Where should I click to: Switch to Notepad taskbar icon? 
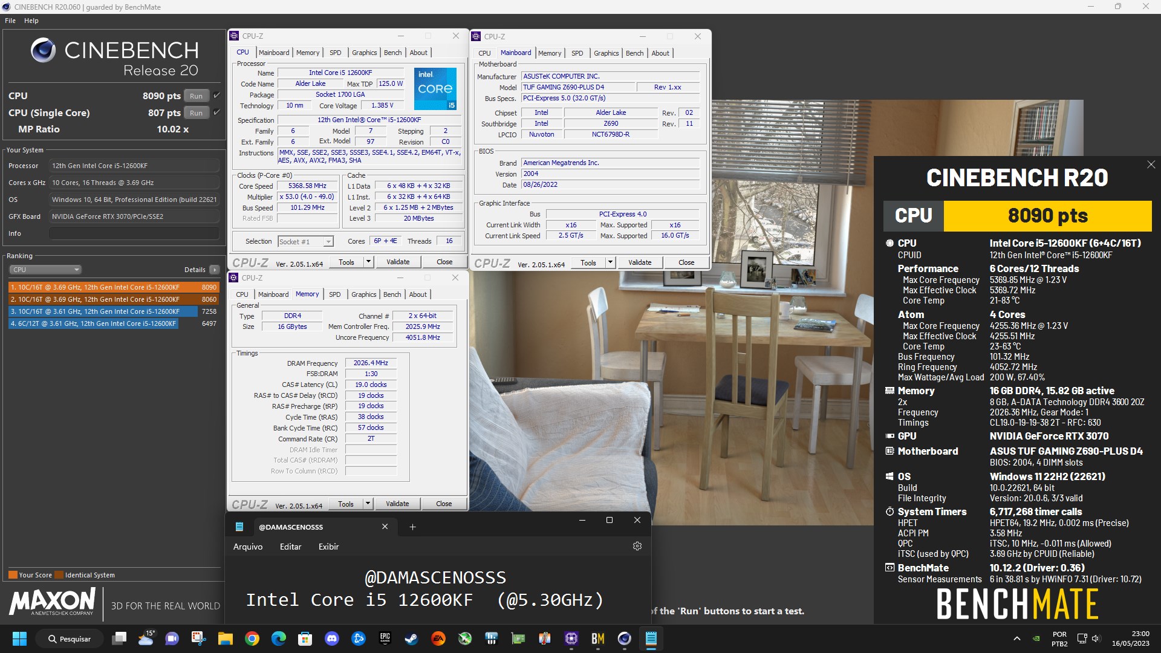coord(651,638)
